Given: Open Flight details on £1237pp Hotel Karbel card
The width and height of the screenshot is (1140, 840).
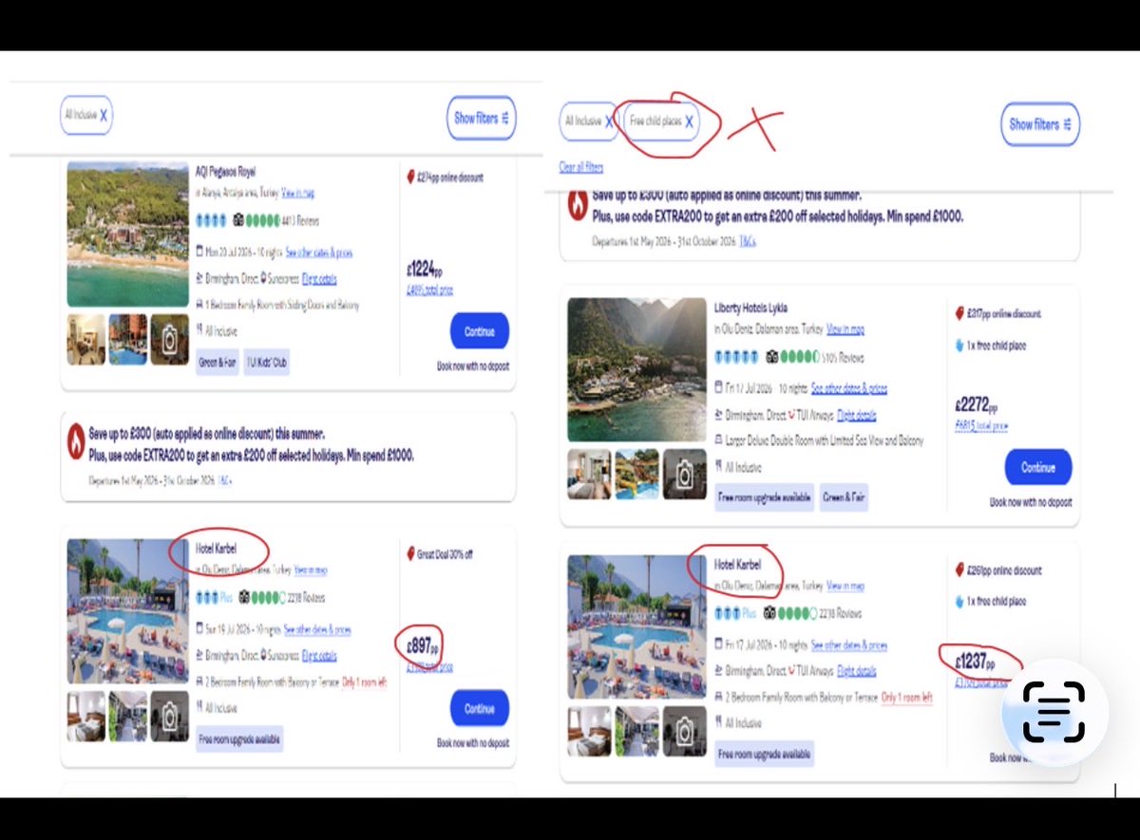Looking at the screenshot, I should (x=857, y=671).
